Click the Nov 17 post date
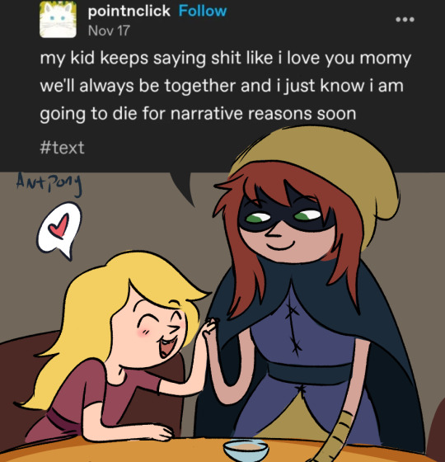 point(109,31)
